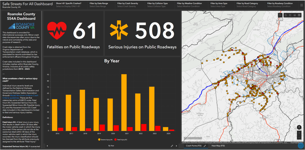Open the map search tool
The image size is (305, 150).
pos(280,15)
